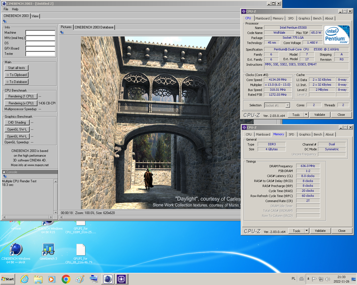Switch to CINEBENCH via its taskbar button
The height and width of the screenshot is (285, 357).
click(x=108, y=279)
